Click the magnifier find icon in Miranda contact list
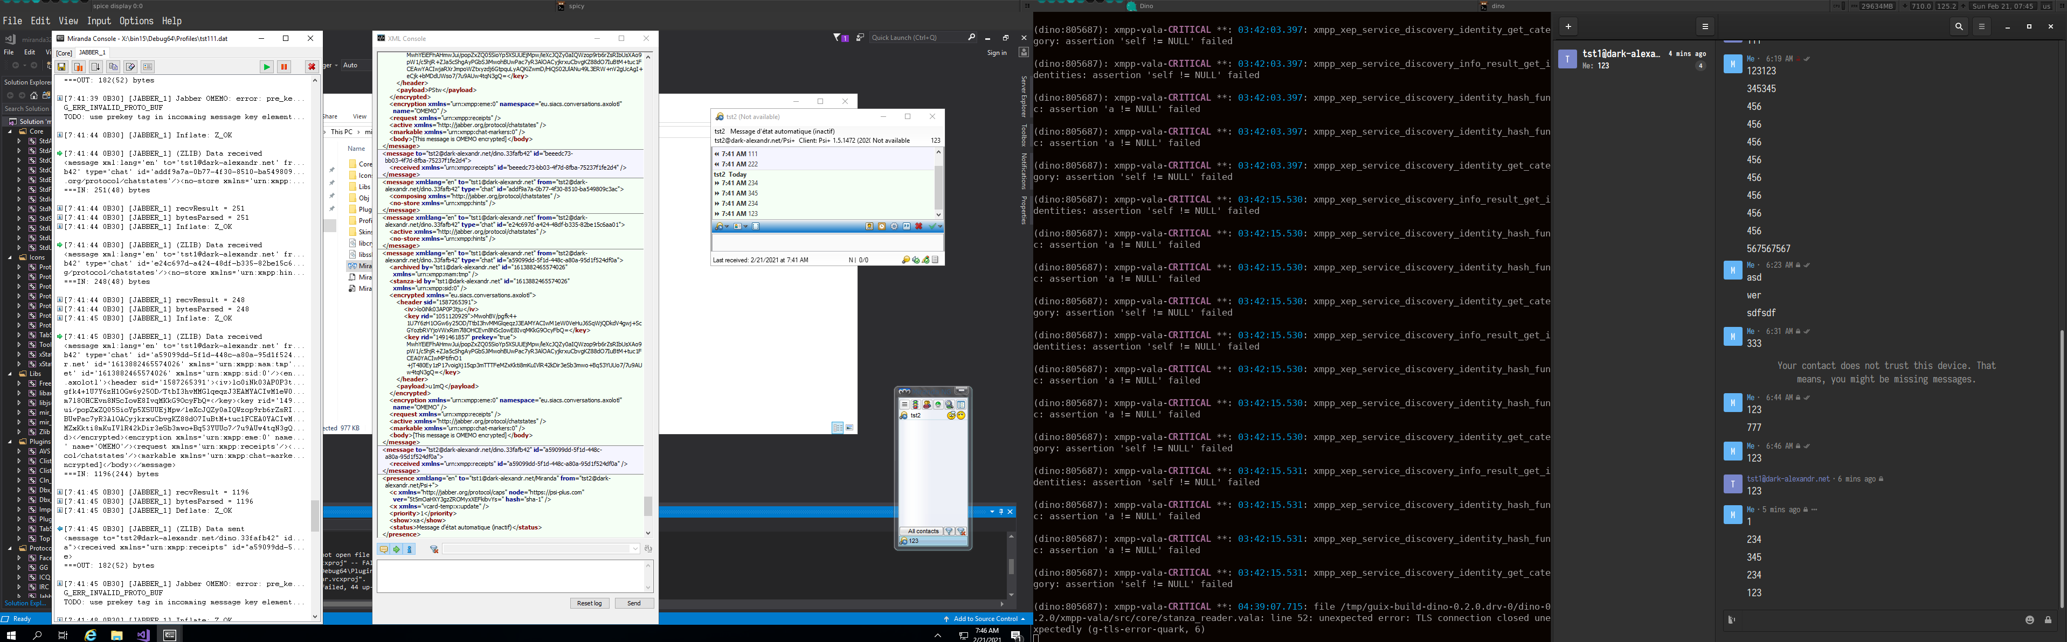Viewport: 2067px width, 642px height. pos(949,405)
